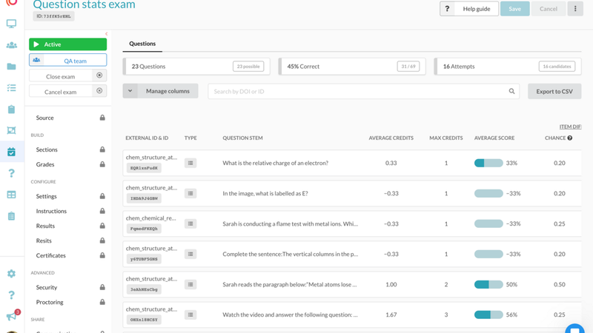
Task: Open the monitor dashboard icon in left rail
Action: (11, 24)
